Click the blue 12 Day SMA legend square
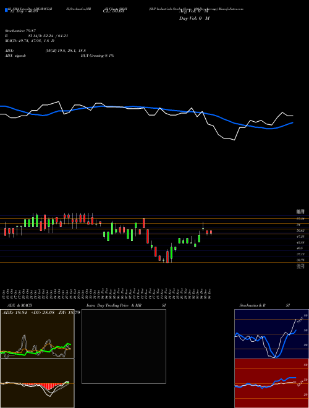The width and height of the screenshot is (309, 408). (6, 10)
